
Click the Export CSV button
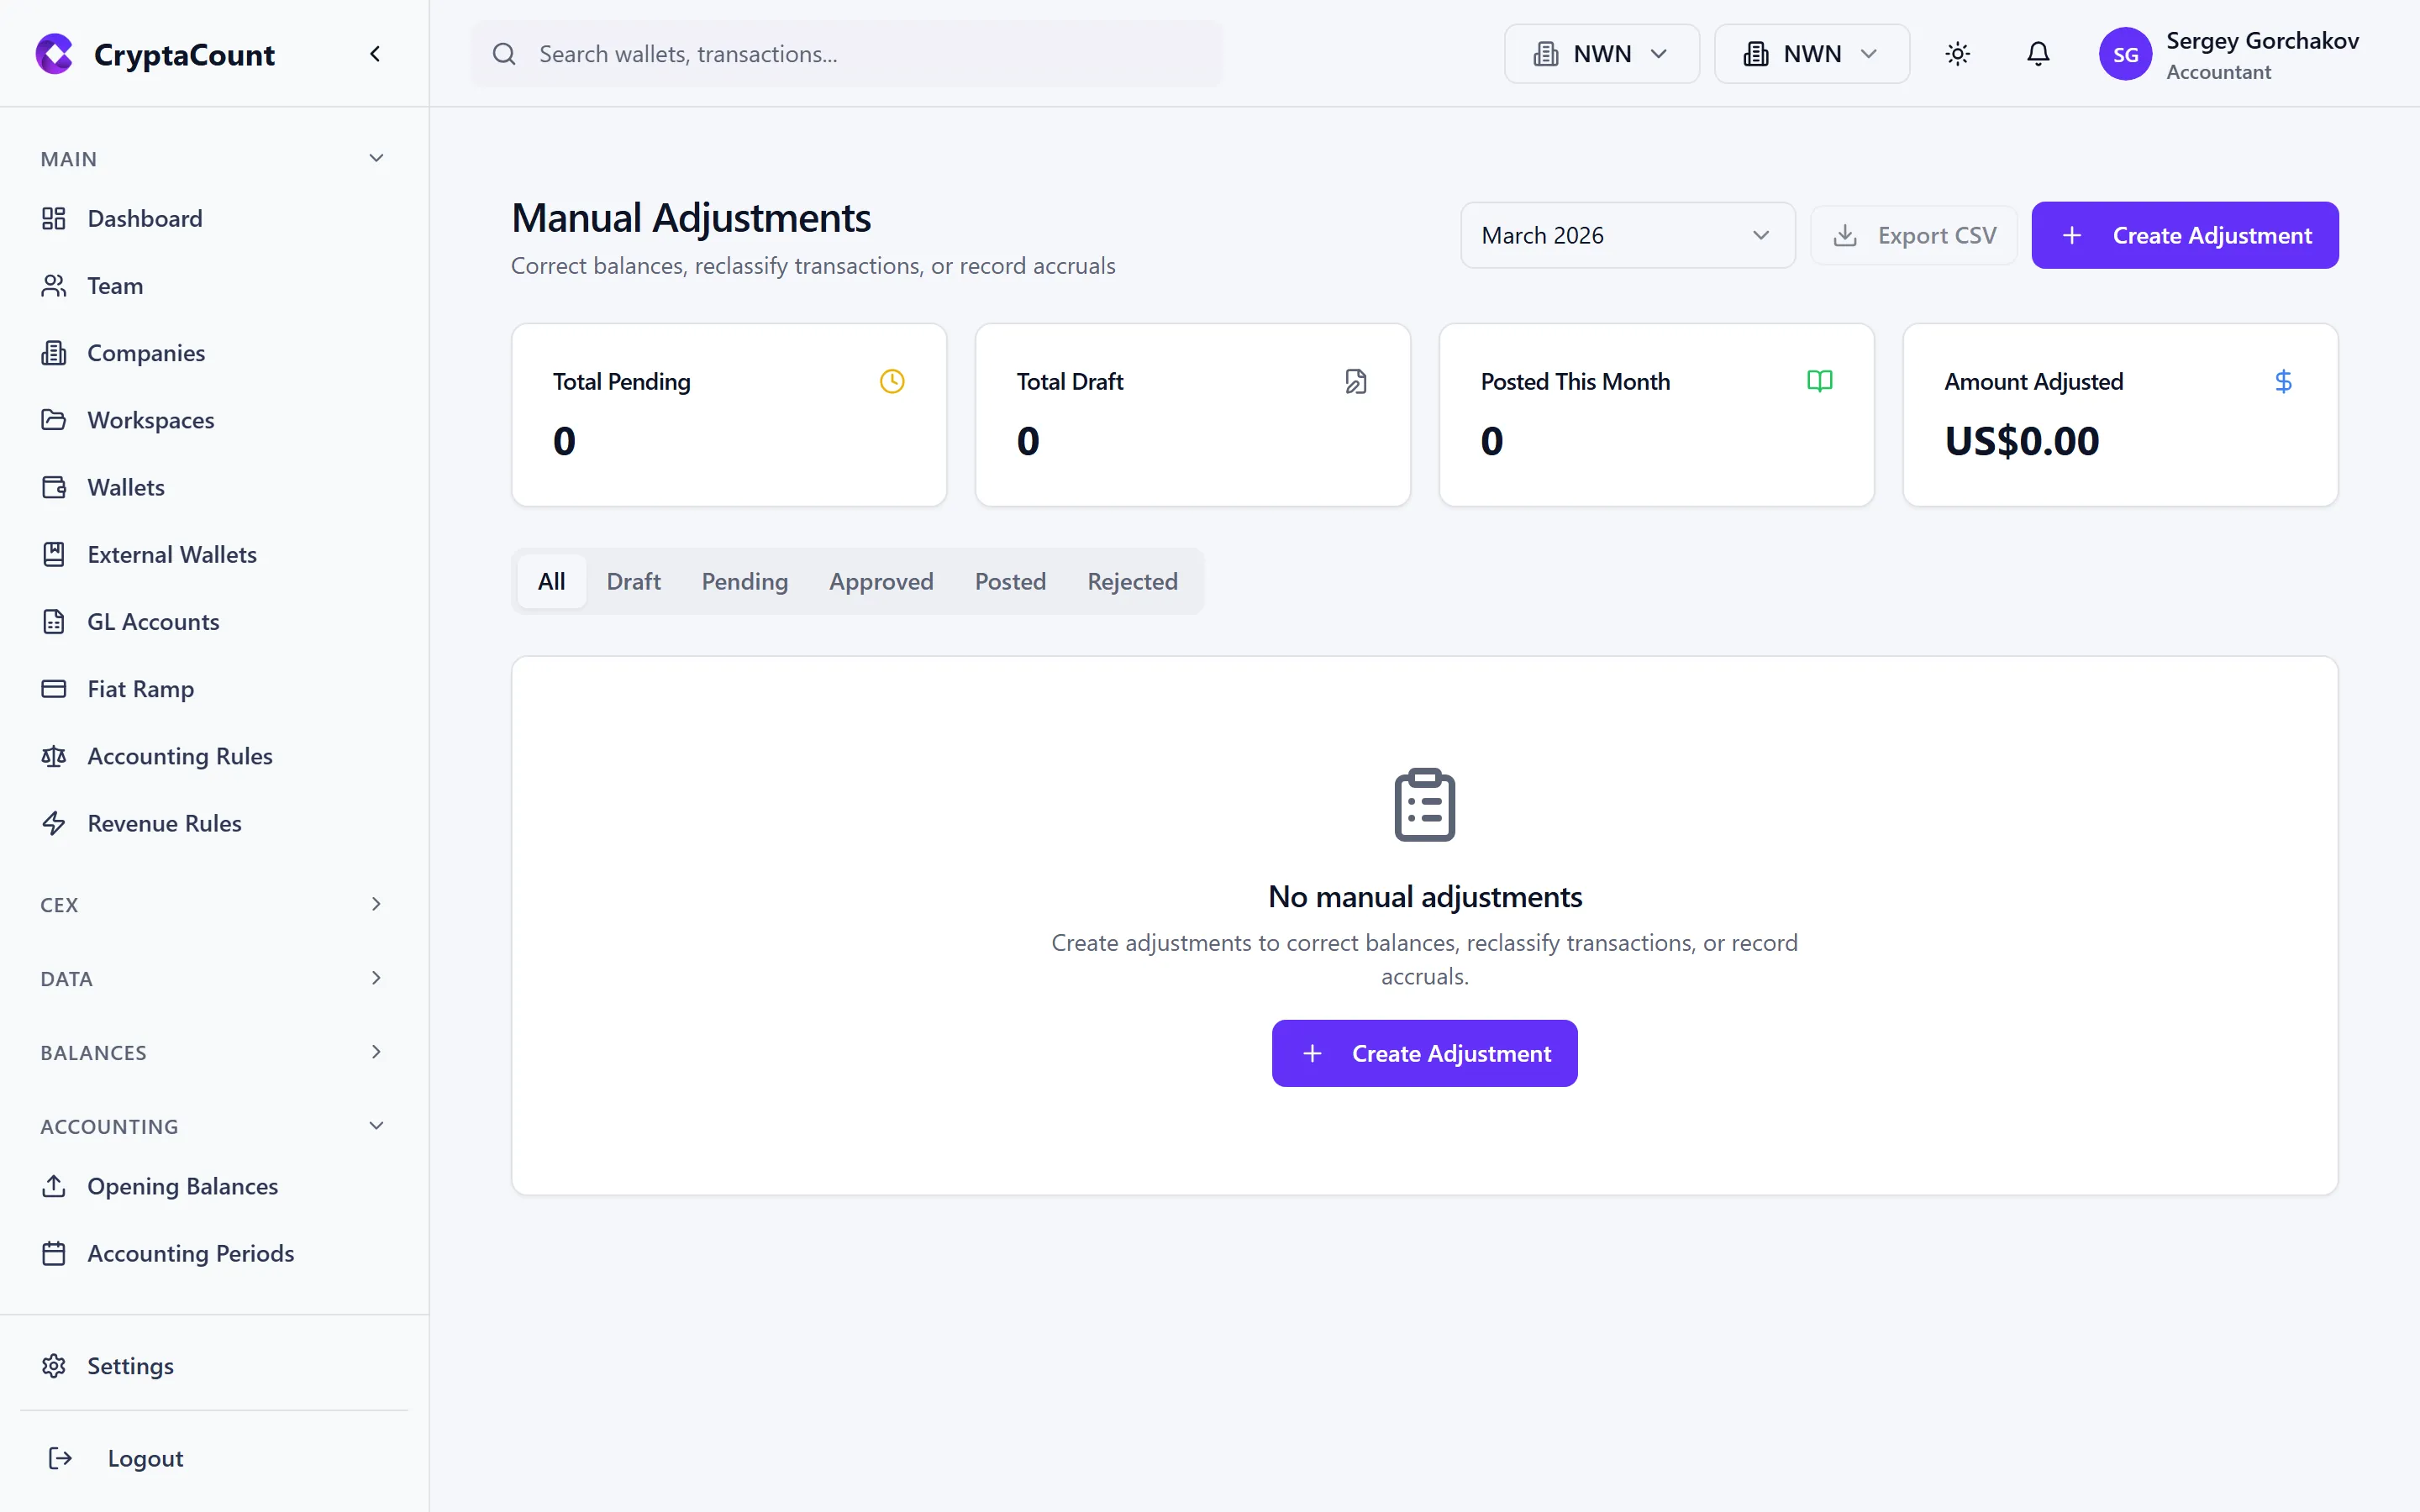[x=1913, y=235]
